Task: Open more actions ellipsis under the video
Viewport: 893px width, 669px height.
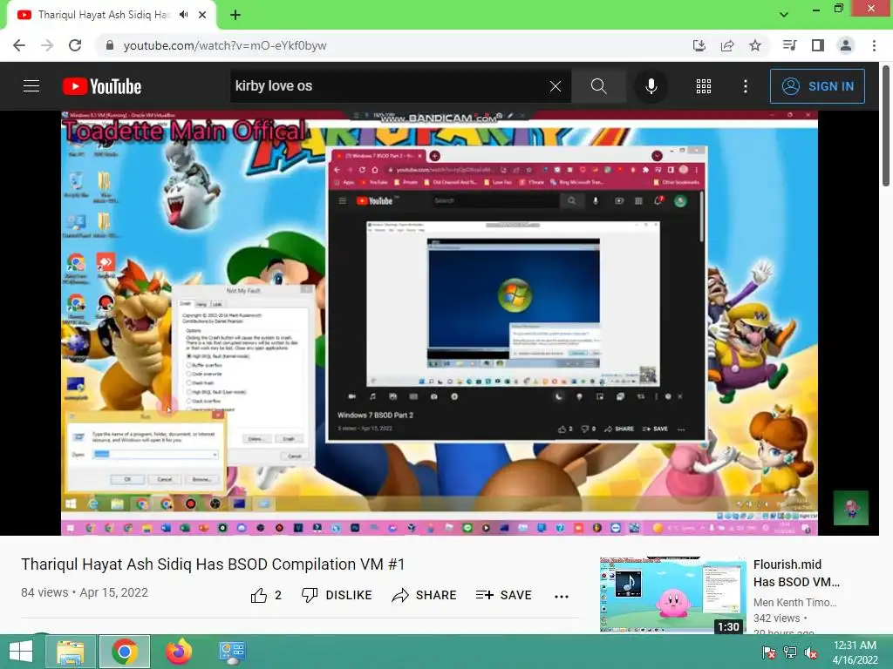Action: (x=562, y=596)
